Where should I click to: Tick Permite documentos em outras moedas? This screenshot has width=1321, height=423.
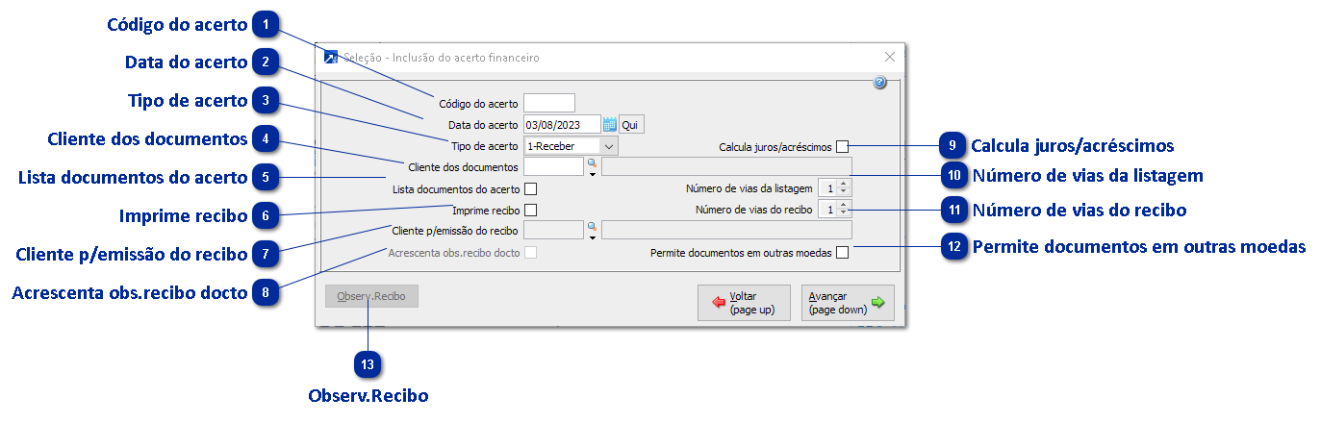[843, 253]
